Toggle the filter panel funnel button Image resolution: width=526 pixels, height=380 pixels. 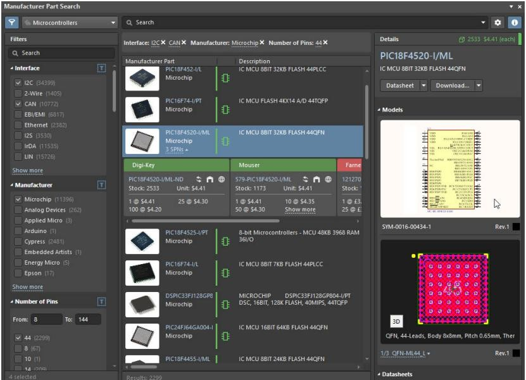click(x=12, y=23)
